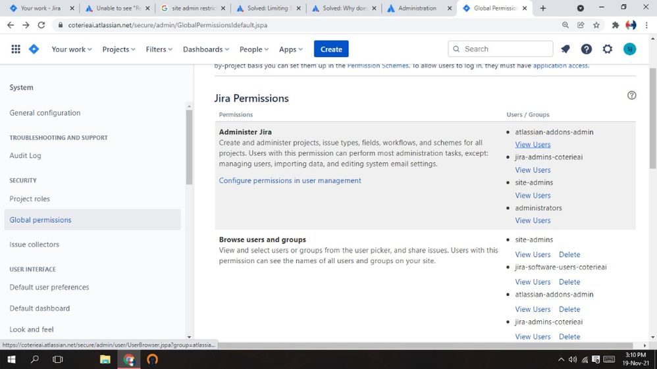Click the blue Create button
Screen dimensions: 657x369
pos(331,49)
